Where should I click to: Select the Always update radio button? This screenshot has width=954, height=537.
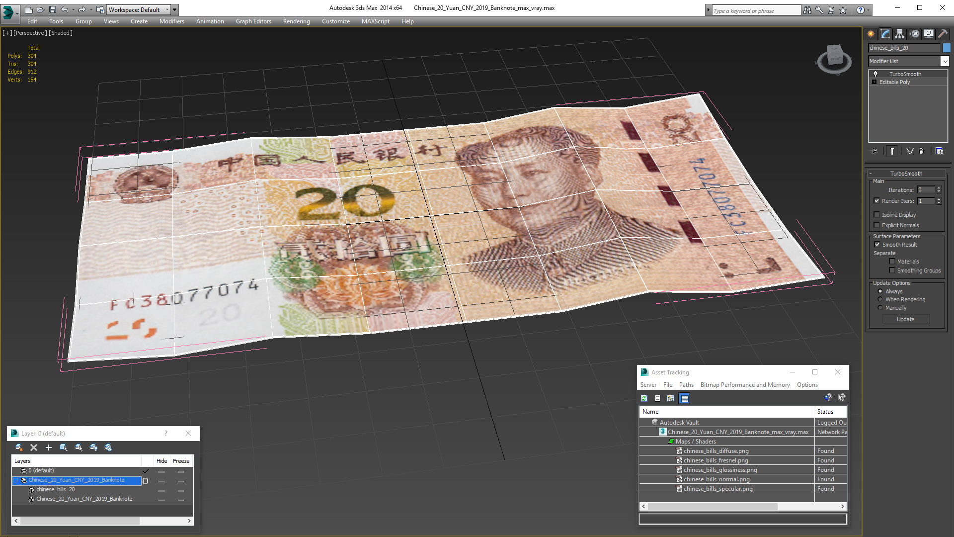(x=880, y=291)
